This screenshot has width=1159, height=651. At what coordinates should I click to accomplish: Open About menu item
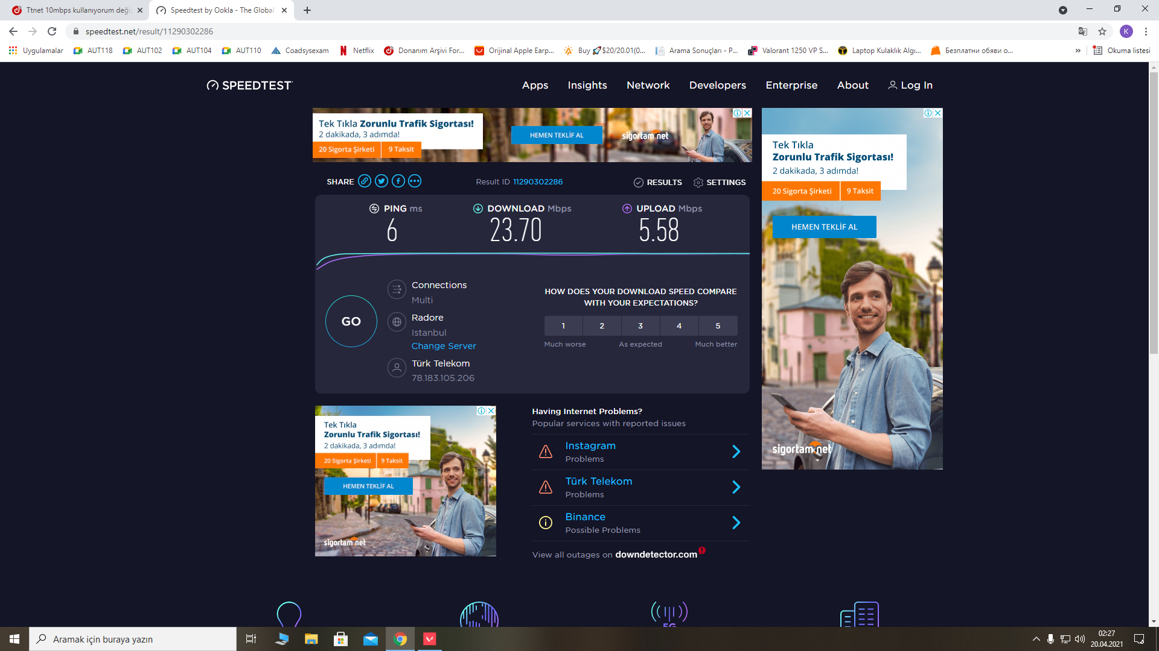click(853, 85)
